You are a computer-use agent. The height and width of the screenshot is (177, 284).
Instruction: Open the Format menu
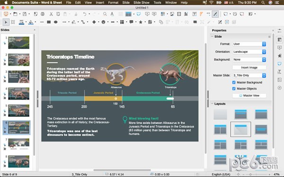click(x=113, y=2)
